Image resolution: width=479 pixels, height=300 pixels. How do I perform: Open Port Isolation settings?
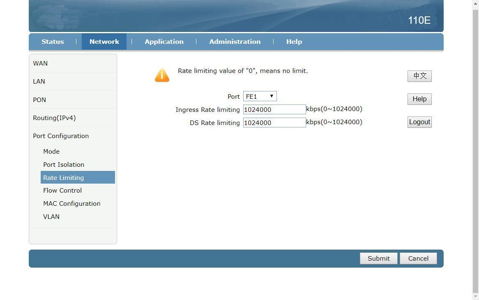(64, 165)
